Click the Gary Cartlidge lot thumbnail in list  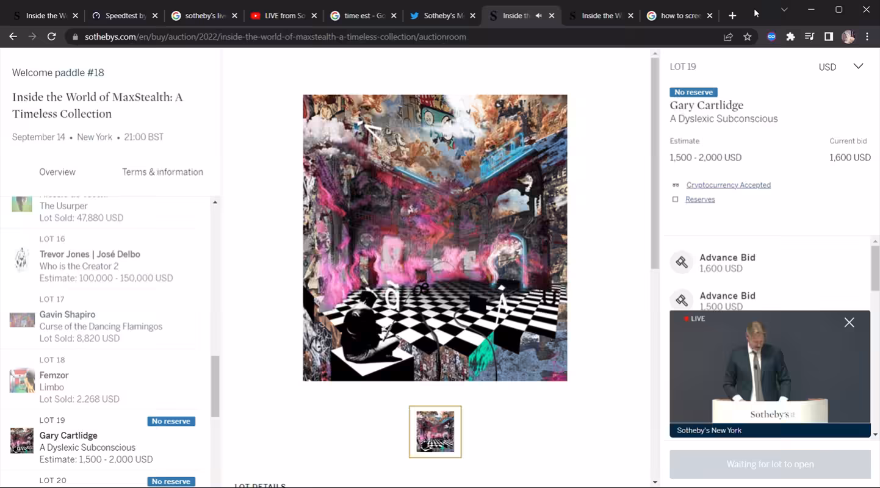tap(22, 441)
